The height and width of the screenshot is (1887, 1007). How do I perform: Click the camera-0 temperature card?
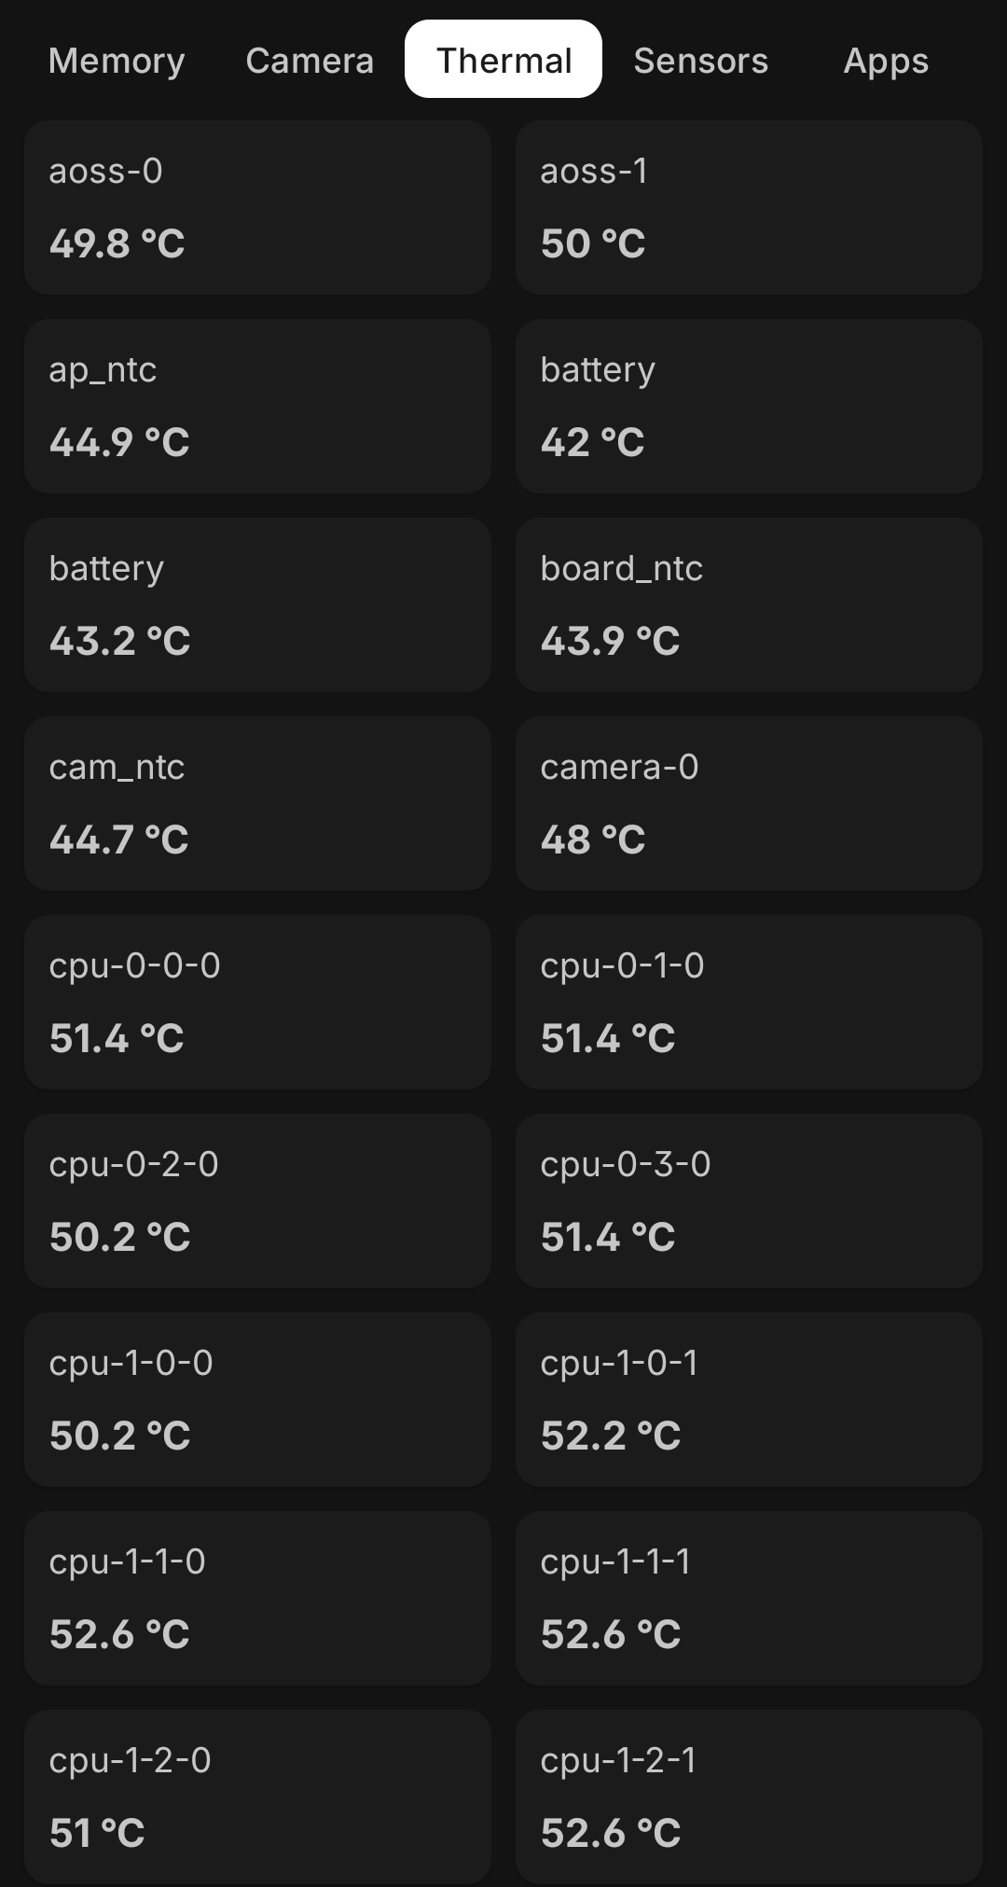(749, 803)
